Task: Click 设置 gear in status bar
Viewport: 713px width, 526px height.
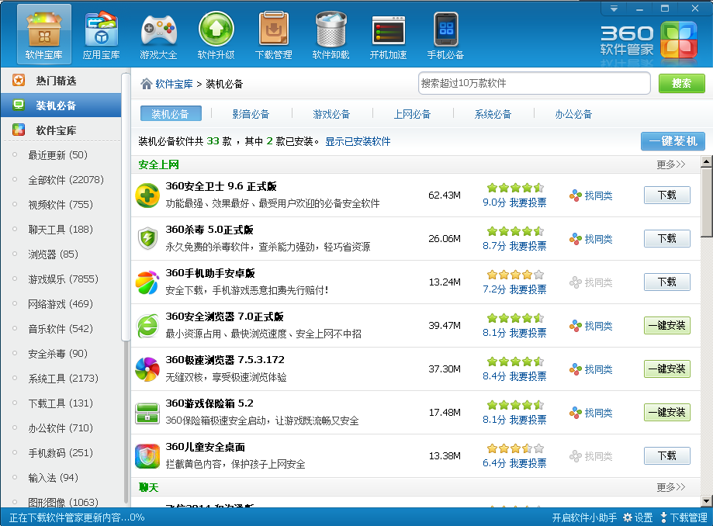Action: coord(638,517)
